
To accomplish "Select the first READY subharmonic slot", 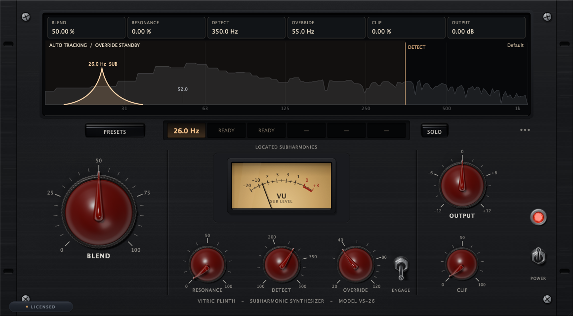I will 227,130.
